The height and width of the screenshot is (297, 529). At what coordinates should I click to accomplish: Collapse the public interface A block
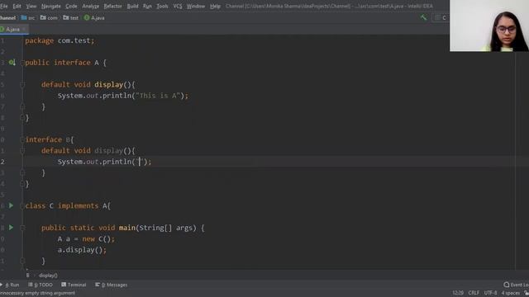pos(22,63)
